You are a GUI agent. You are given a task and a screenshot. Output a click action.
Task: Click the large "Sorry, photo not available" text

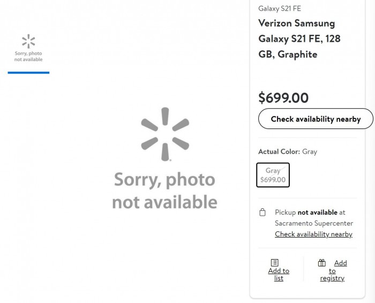pyautogui.click(x=164, y=191)
